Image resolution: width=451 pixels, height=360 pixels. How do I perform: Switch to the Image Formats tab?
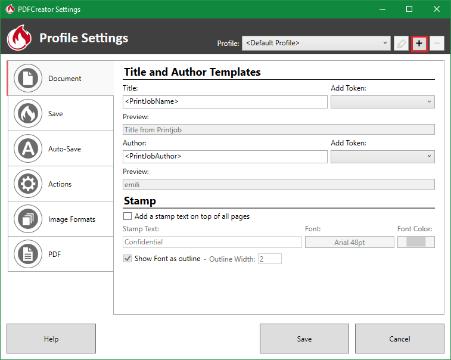click(61, 219)
